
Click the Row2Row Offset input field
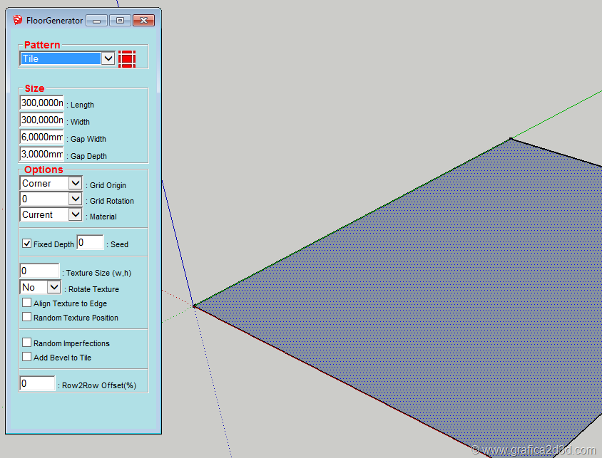click(37, 384)
